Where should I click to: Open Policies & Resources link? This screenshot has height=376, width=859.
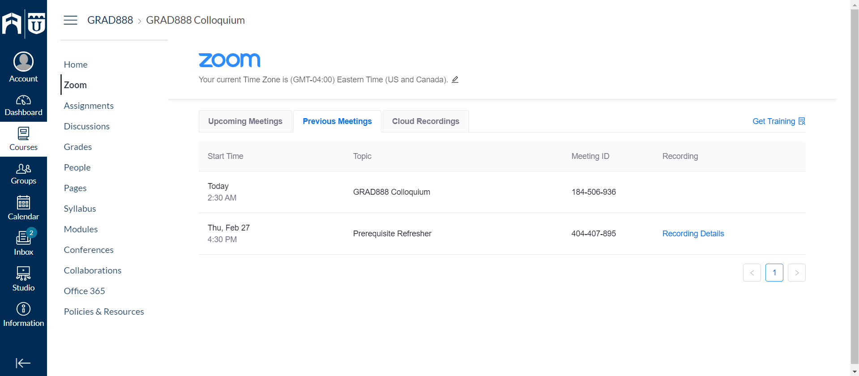point(104,312)
